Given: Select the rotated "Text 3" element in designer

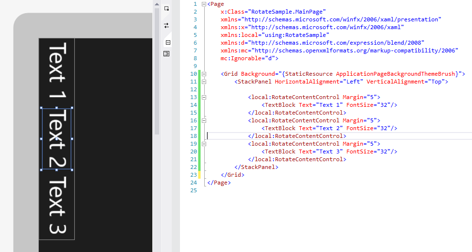Looking at the screenshot, I should tap(57, 205).
